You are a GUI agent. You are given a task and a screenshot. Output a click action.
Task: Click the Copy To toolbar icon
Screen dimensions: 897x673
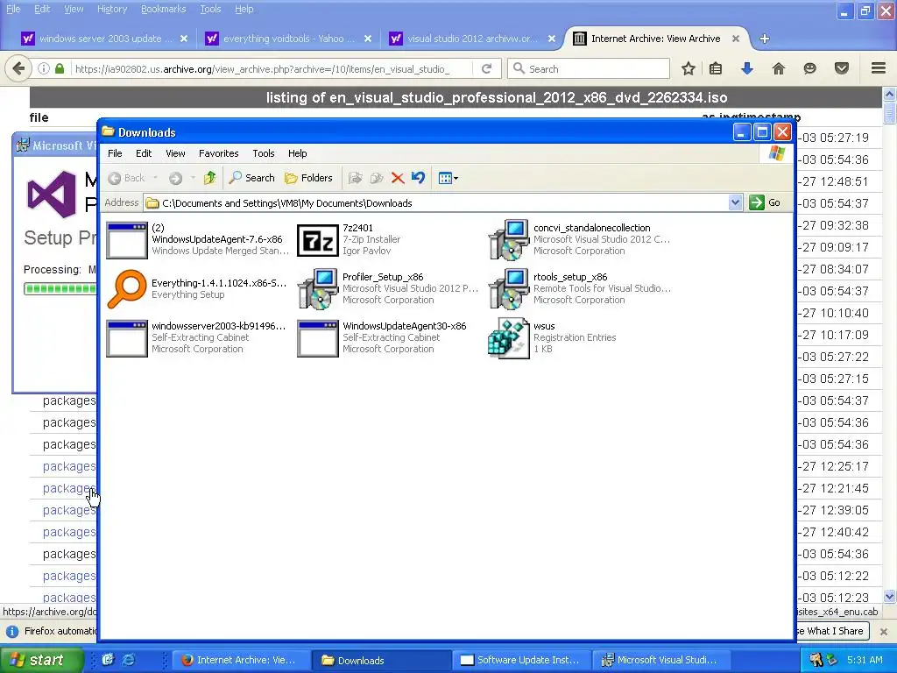coord(376,178)
